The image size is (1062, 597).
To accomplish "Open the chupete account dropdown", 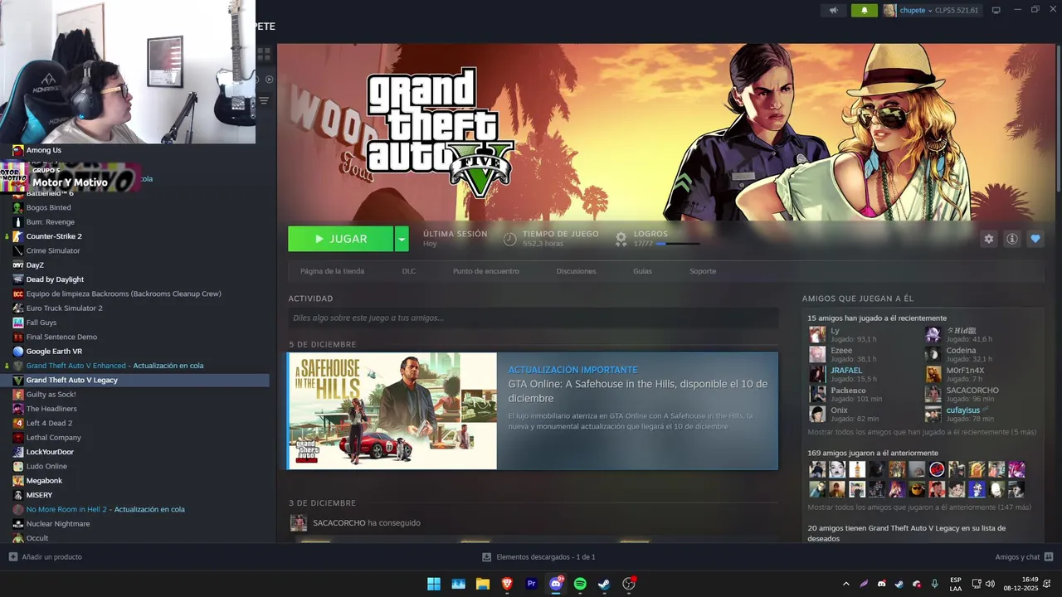I will 931,10.
